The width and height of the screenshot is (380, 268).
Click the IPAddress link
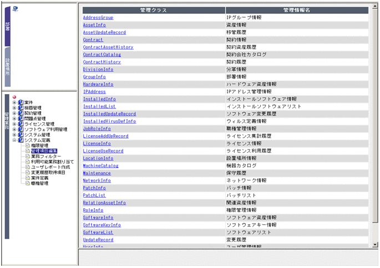tap(94, 92)
